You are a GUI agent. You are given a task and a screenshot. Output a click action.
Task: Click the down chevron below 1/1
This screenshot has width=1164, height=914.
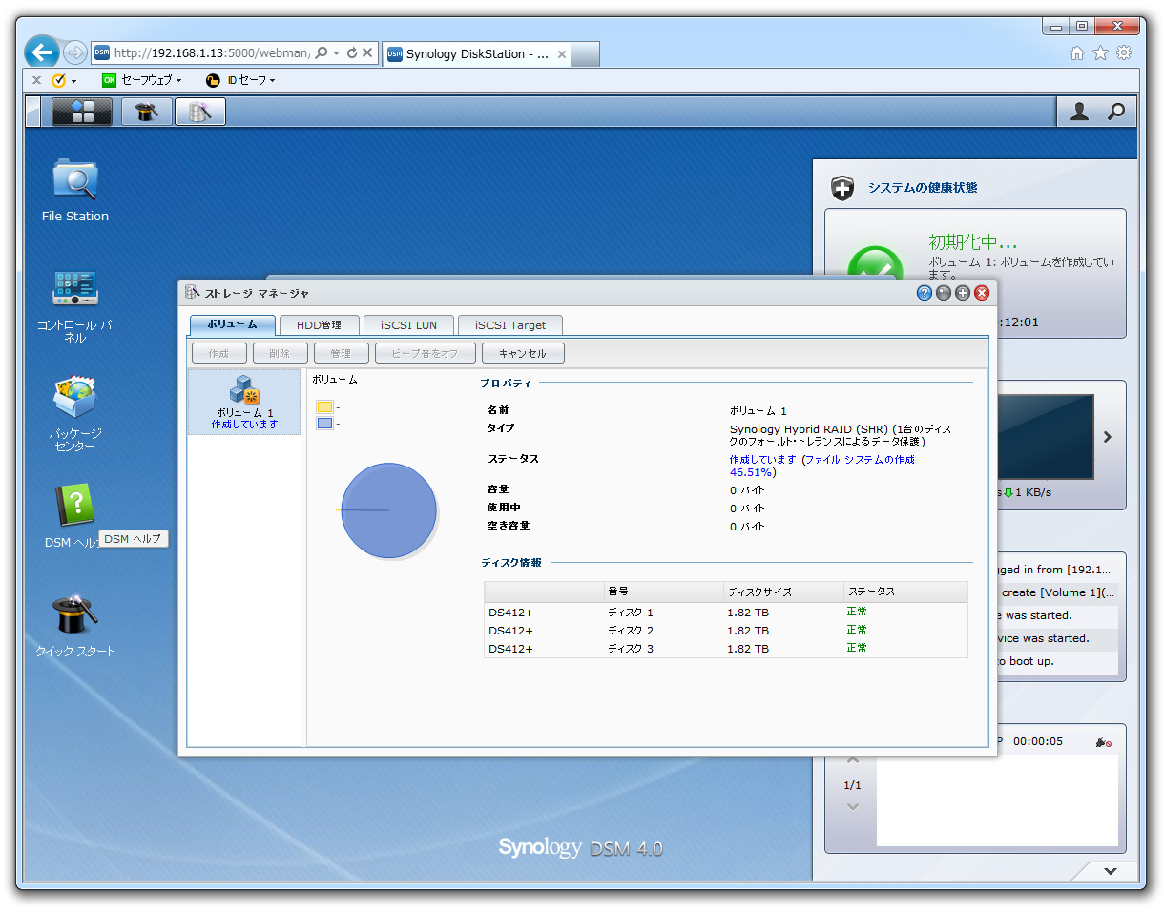[x=853, y=807]
